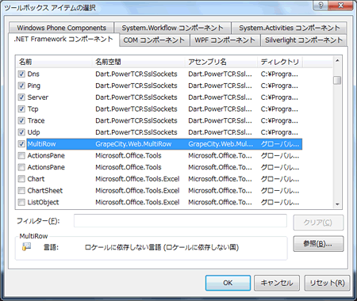Viewport: 357px width, 301px height.
Task: Click the scrollbar down arrow
Action: pos(337,204)
